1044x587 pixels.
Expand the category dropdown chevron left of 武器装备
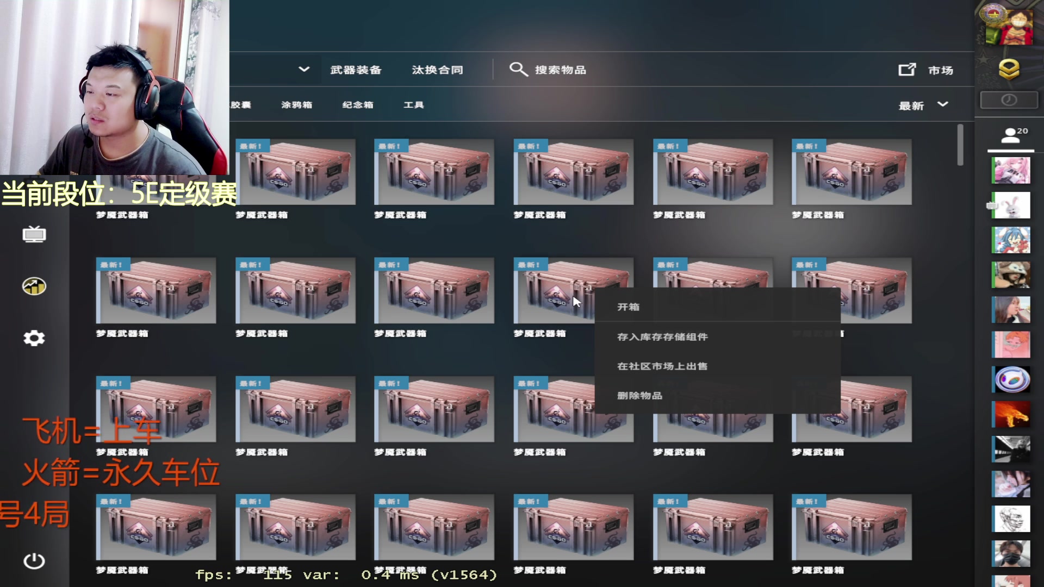[304, 69]
